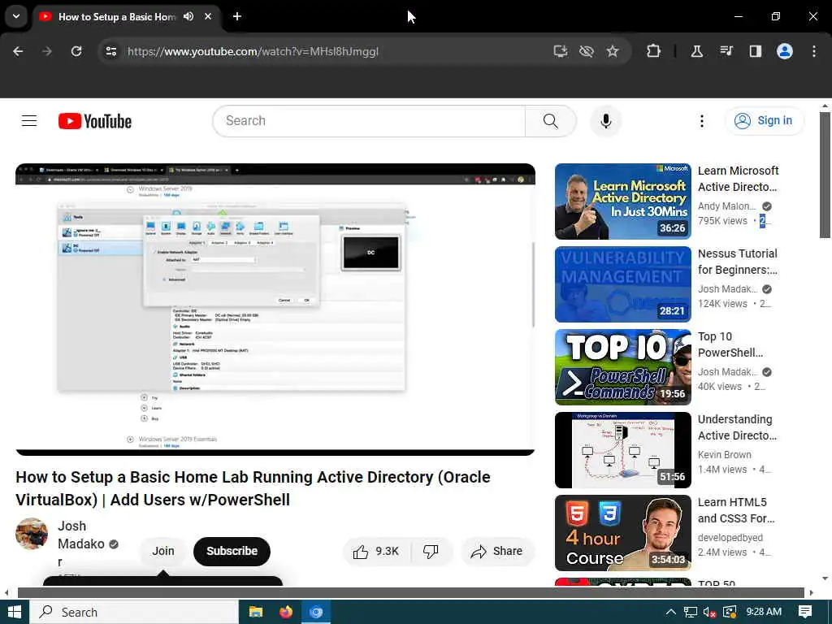This screenshot has height=624, width=832.
Task: Search with voice microphone
Action: point(606,121)
